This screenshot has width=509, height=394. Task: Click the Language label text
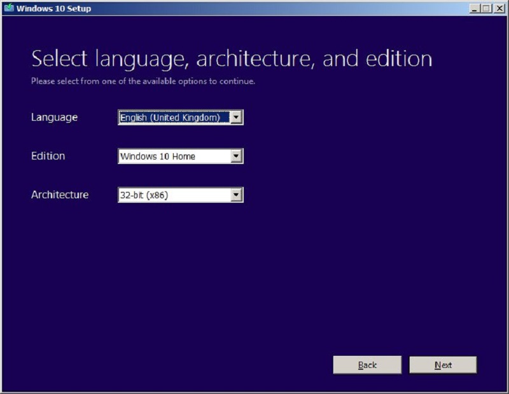(54, 118)
